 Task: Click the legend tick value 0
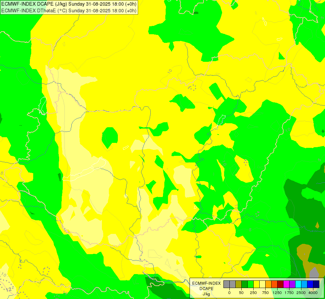click(229, 293)
